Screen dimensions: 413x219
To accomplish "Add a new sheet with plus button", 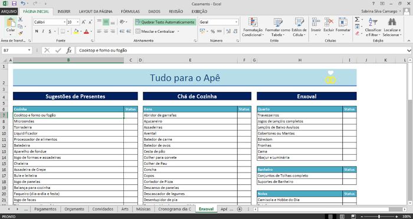I will (239, 209).
